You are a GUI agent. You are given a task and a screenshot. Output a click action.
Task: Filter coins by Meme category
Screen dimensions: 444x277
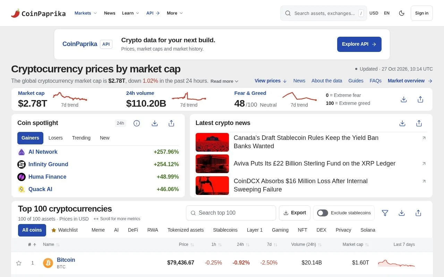coord(98,230)
